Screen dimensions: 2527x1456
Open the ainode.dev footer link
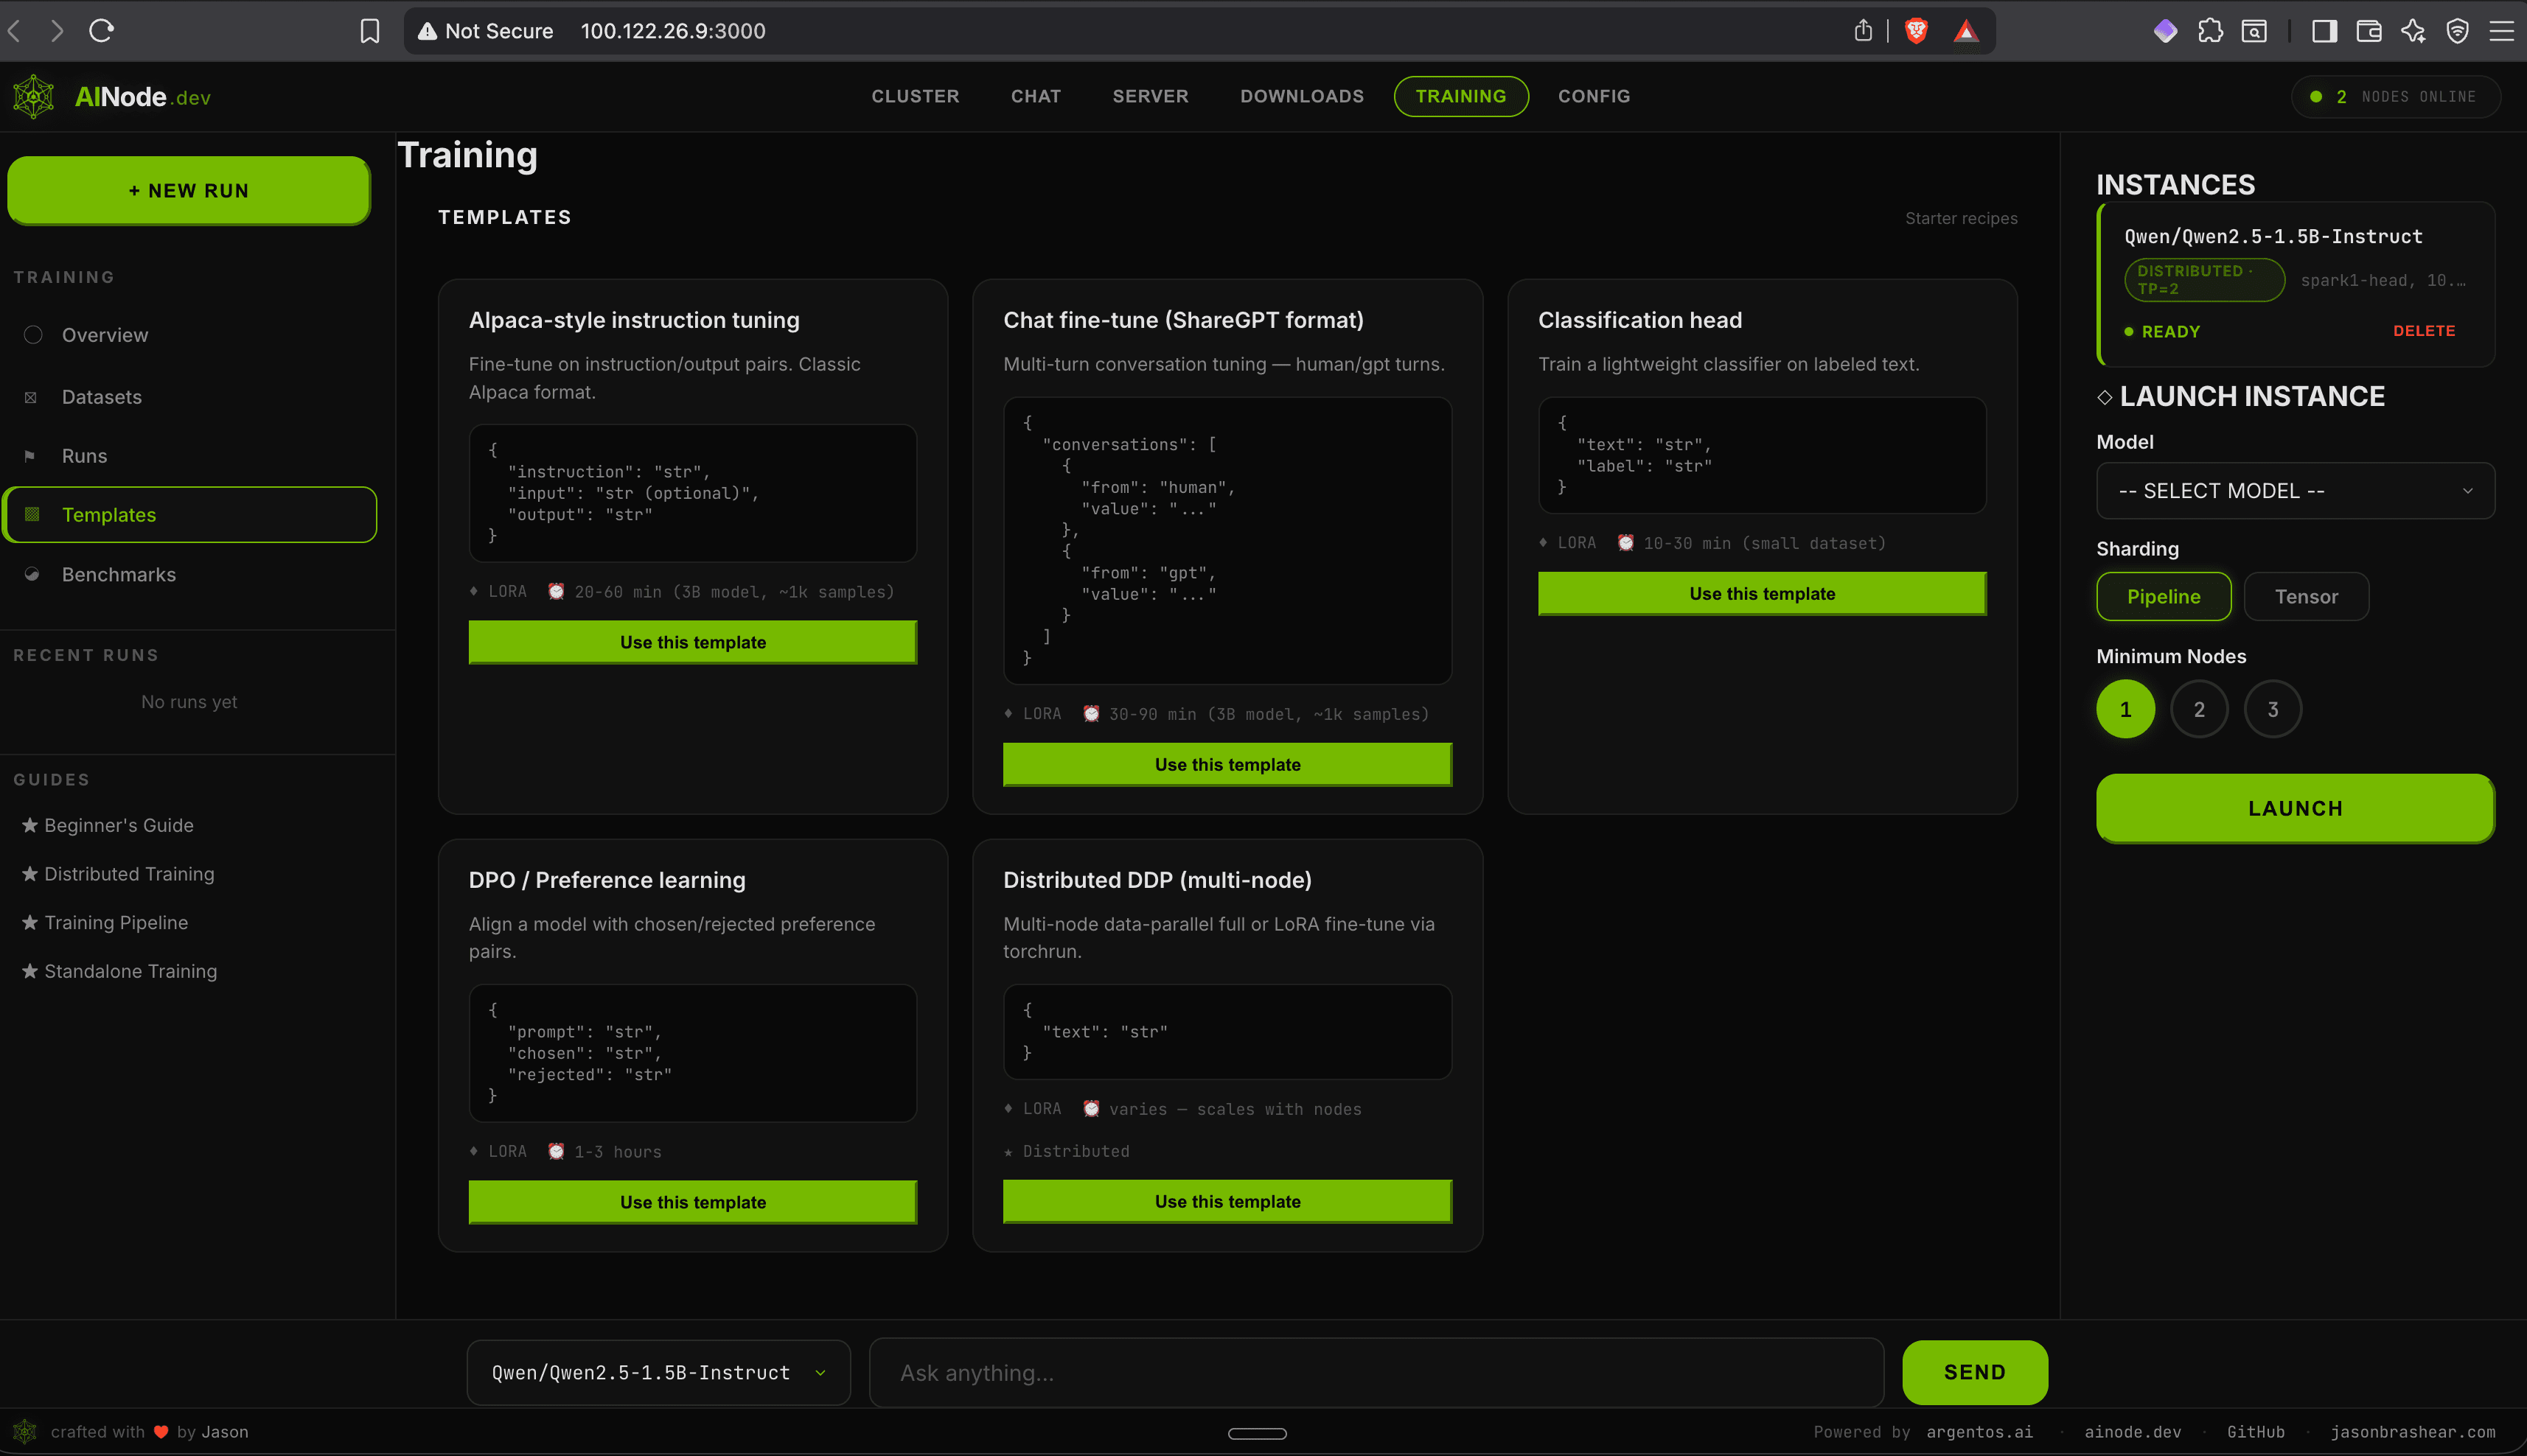(2132, 1432)
